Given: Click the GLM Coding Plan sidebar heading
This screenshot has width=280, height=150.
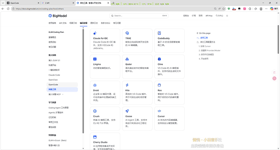Looking at the screenshot, I should tap(56, 32).
